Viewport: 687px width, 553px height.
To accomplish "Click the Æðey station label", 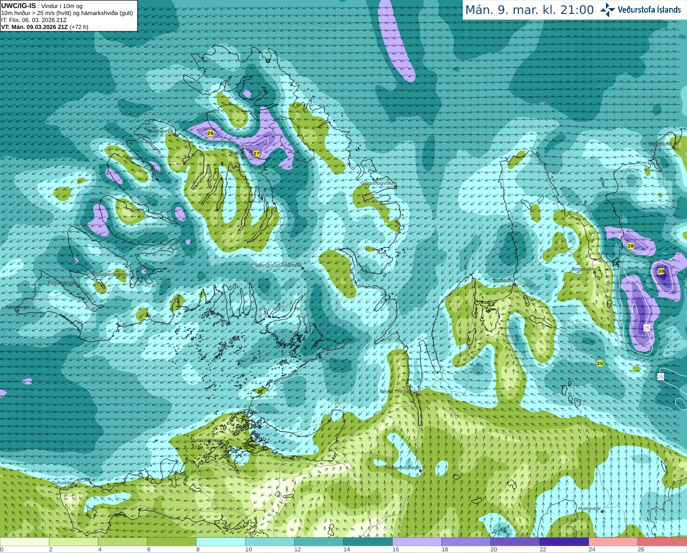I will click(x=237, y=154).
